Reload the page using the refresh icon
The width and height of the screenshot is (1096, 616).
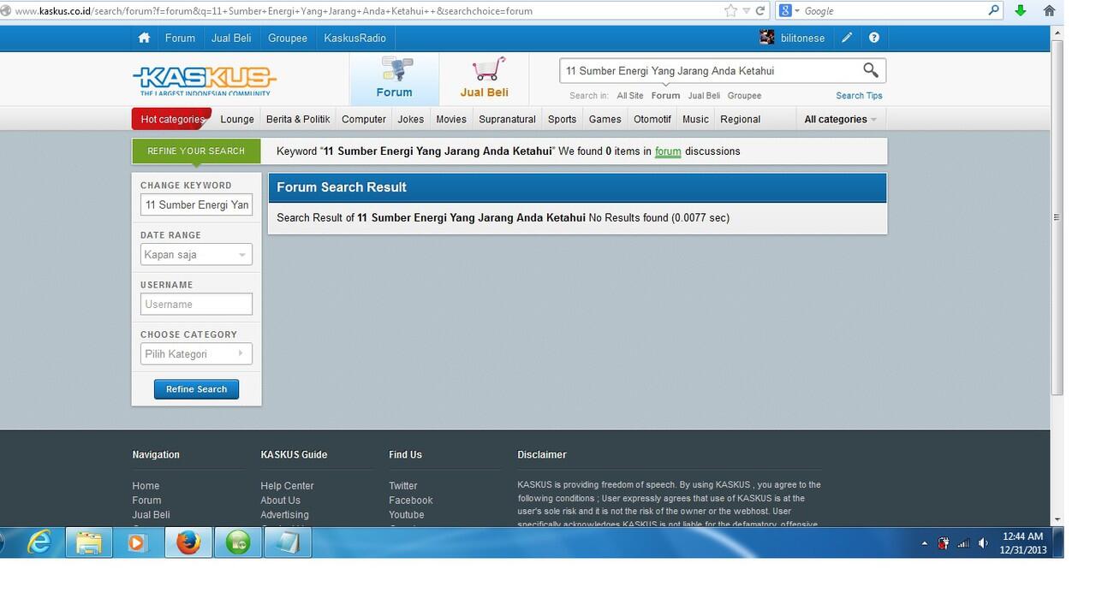point(759,11)
